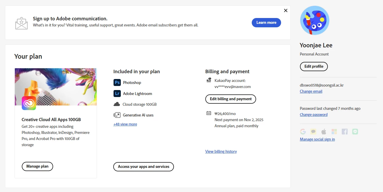Click the Annual plan, paid monthly text
Screen dimensions: 383x192
point(236,126)
